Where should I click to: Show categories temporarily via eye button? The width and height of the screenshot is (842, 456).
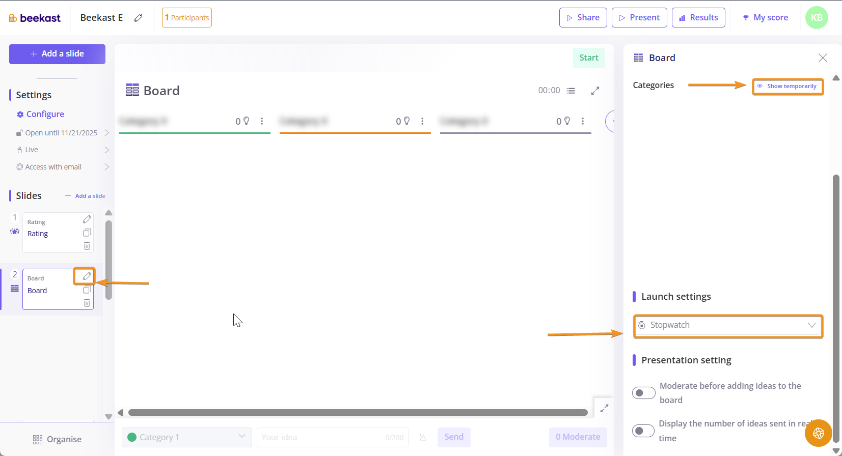tap(787, 87)
